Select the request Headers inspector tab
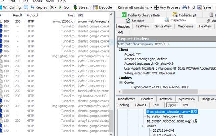This screenshot has height=136, width=216. click(124, 26)
